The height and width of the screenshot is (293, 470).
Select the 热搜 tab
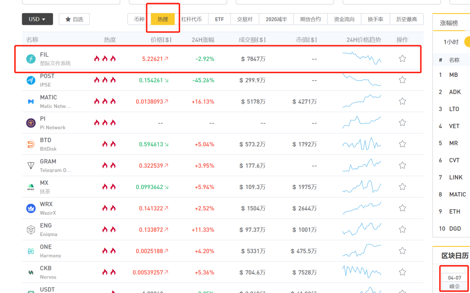pyautogui.click(x=163, y=20)
